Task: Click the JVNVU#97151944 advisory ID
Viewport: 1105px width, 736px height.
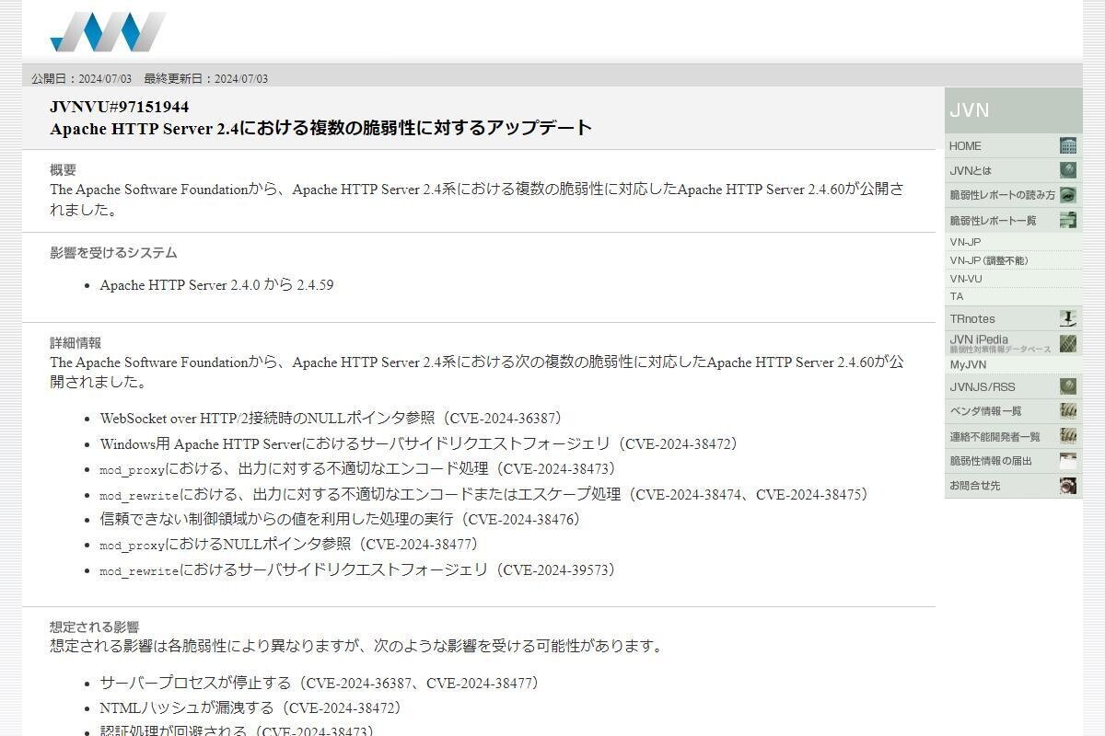Action: point(120,107)
